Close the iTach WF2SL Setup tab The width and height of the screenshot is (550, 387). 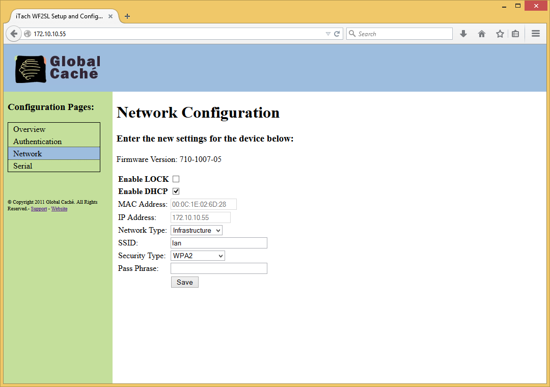(x=111, y=16)
